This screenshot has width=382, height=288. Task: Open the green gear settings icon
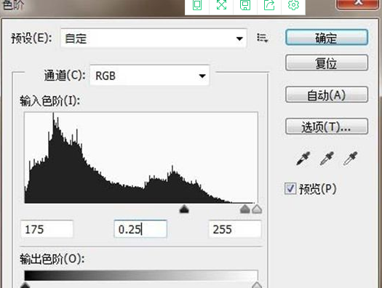tap(293, 5)
